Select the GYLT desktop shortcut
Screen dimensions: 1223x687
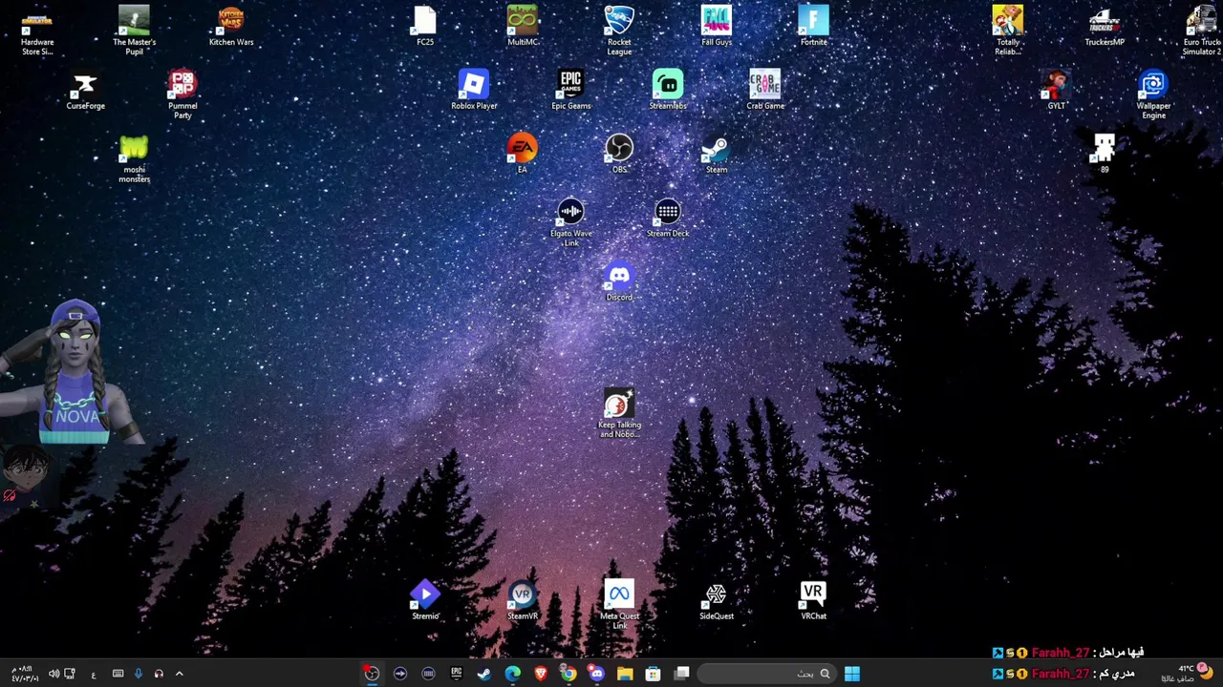coord(1056,91)
